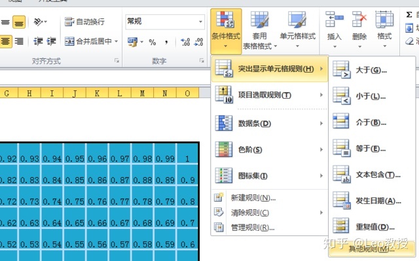Expand accounting format dropdown arrow
The width and height of the screenshot is (419, 261).
pos(141,42)
